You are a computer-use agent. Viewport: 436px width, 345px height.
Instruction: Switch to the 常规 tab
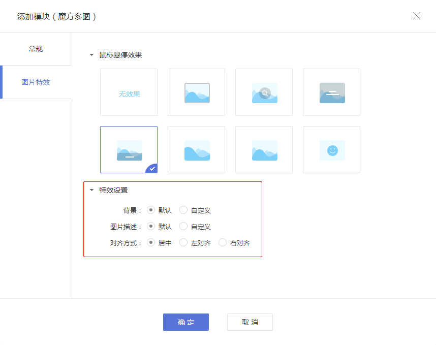(36, 49)
